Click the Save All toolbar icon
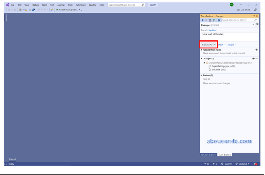 (x=33, y=10)
